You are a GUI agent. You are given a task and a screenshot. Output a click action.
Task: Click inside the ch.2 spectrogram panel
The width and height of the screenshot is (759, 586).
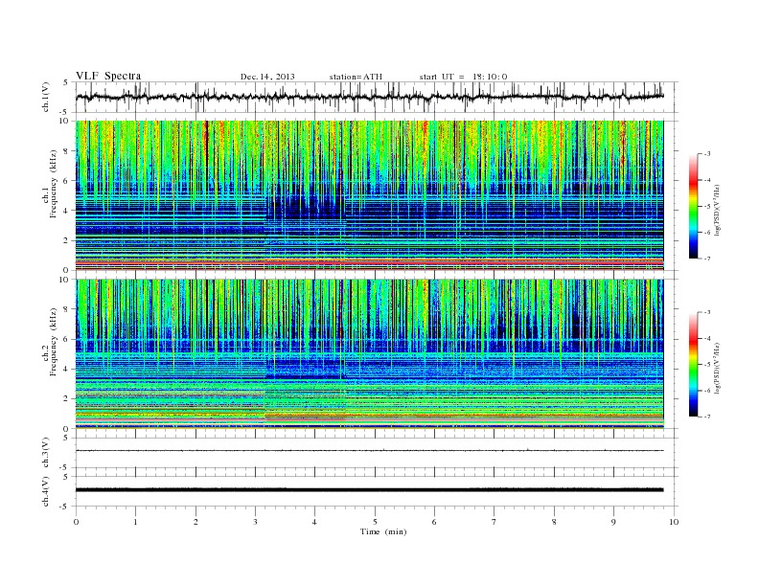click(369, 353)
